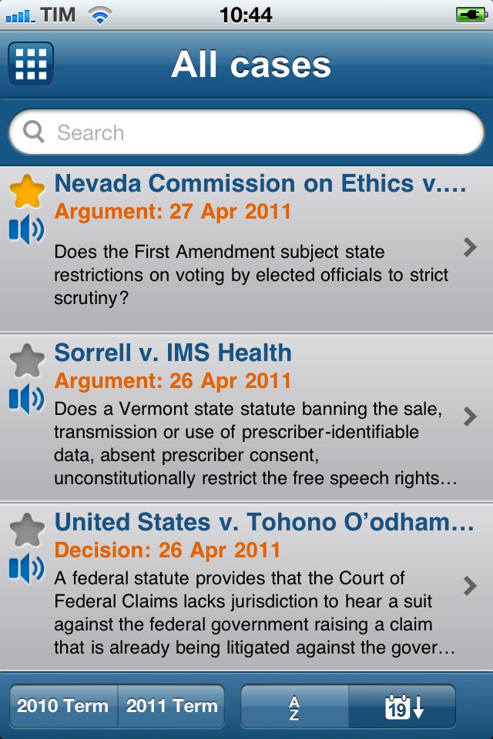Image resolution: width=493 pixels, height=739 pixels.
Task: Sort cases alphabetically with A-Z icon
Action: point(294,707)
